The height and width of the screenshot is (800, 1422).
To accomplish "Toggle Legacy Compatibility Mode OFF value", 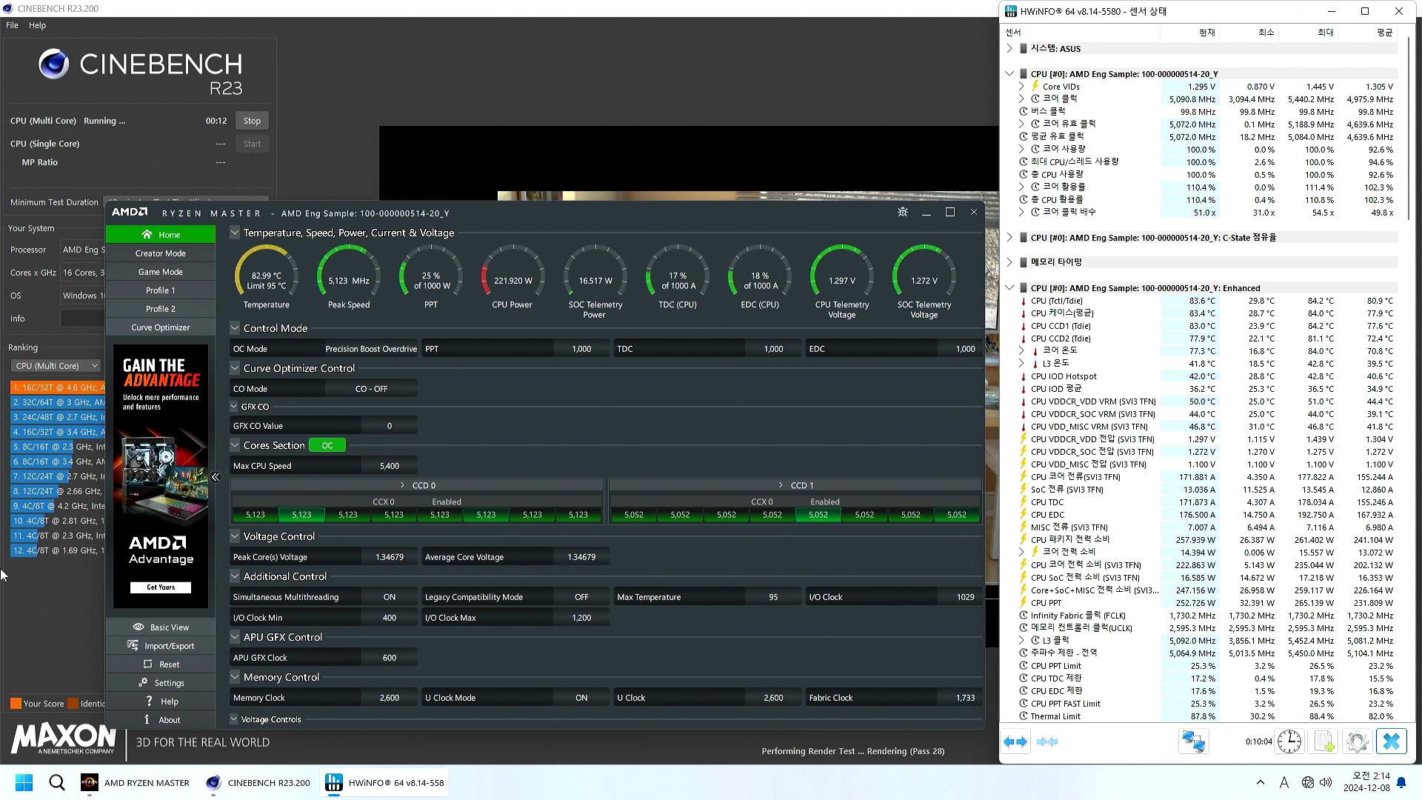I will tap(581, 597).
